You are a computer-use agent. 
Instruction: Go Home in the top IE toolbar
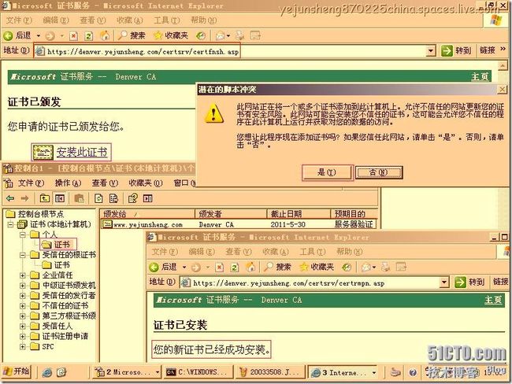click(x=105, y=35)
